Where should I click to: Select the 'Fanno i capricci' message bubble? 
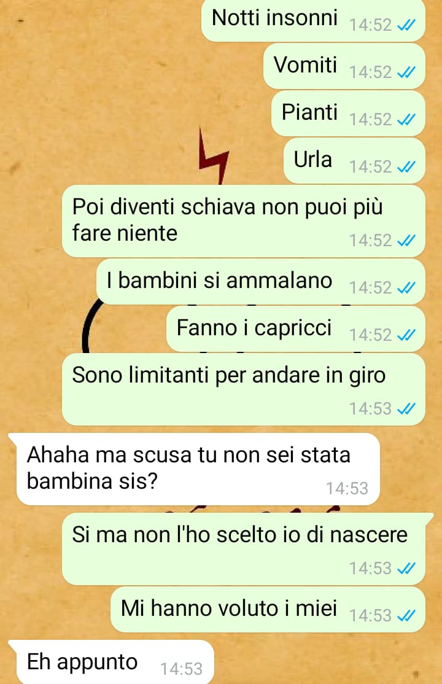296,329
